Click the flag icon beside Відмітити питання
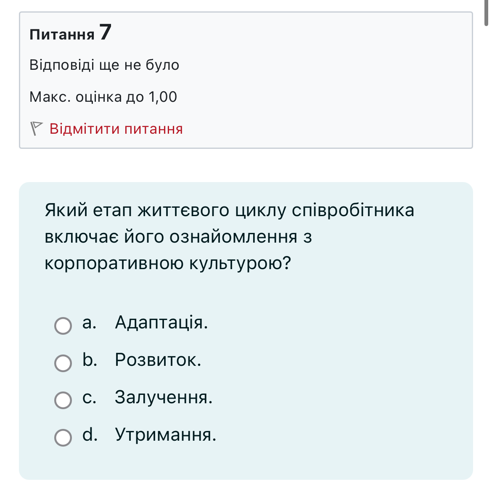Screen dimensions: 492x492 [x=37, y=129]
